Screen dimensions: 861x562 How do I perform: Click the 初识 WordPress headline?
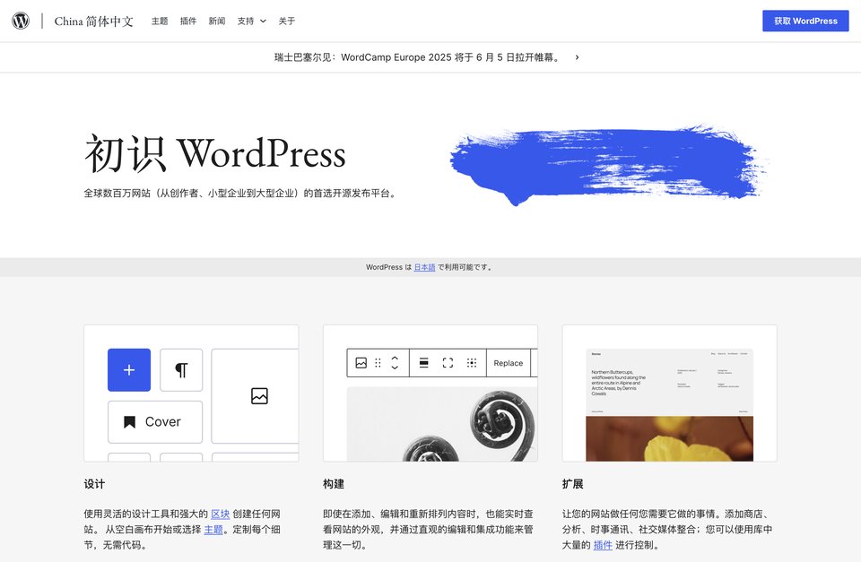pos(215,153)
